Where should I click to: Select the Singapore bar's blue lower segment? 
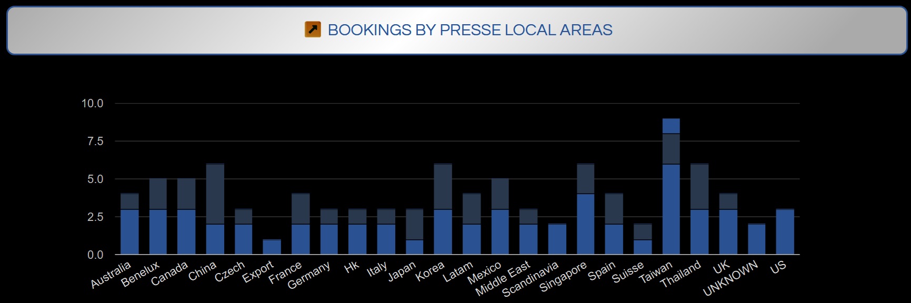pyautogui.click(x=585, y=224)
